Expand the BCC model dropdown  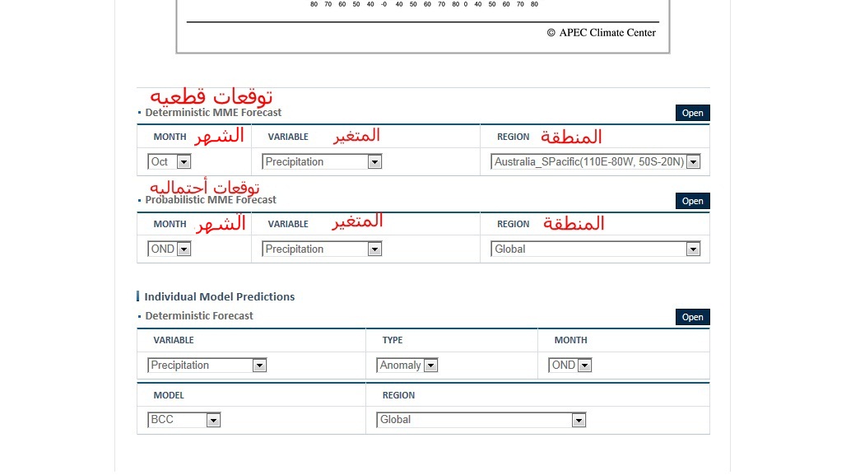coord(184,420)
